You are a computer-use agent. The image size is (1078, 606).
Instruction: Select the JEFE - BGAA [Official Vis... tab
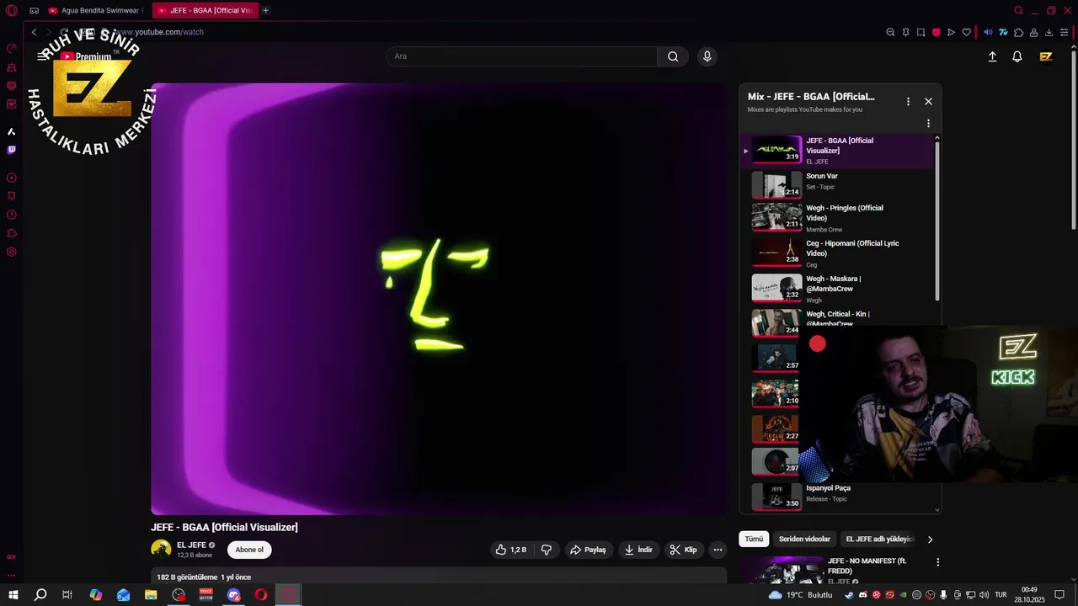pyautogui.click(x=205, y=10)
